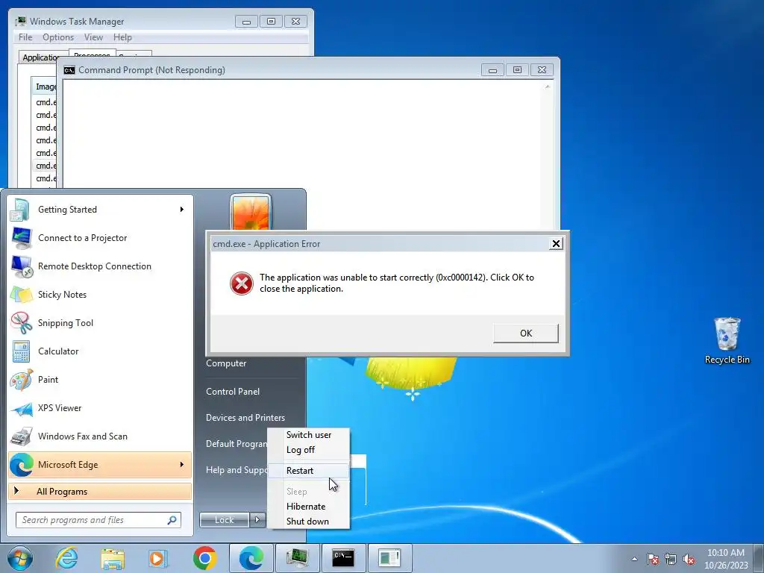The width and height of the screenshot is (764, 573).
Task: Expand Microsoft Edge jump list arrow
Action: [182, 465]
